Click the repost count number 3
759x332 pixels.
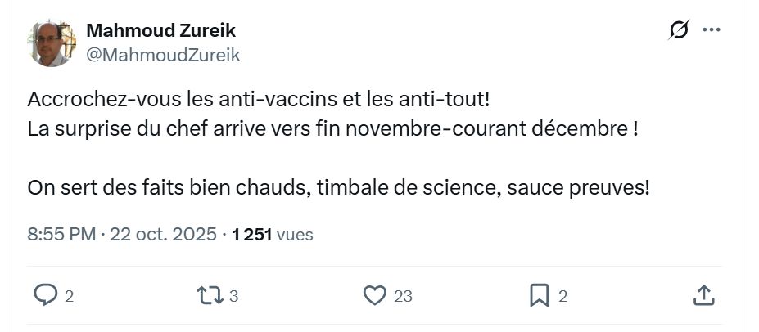233,296
